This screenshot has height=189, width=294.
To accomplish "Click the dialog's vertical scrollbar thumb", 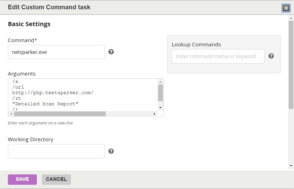I will 291,65.
